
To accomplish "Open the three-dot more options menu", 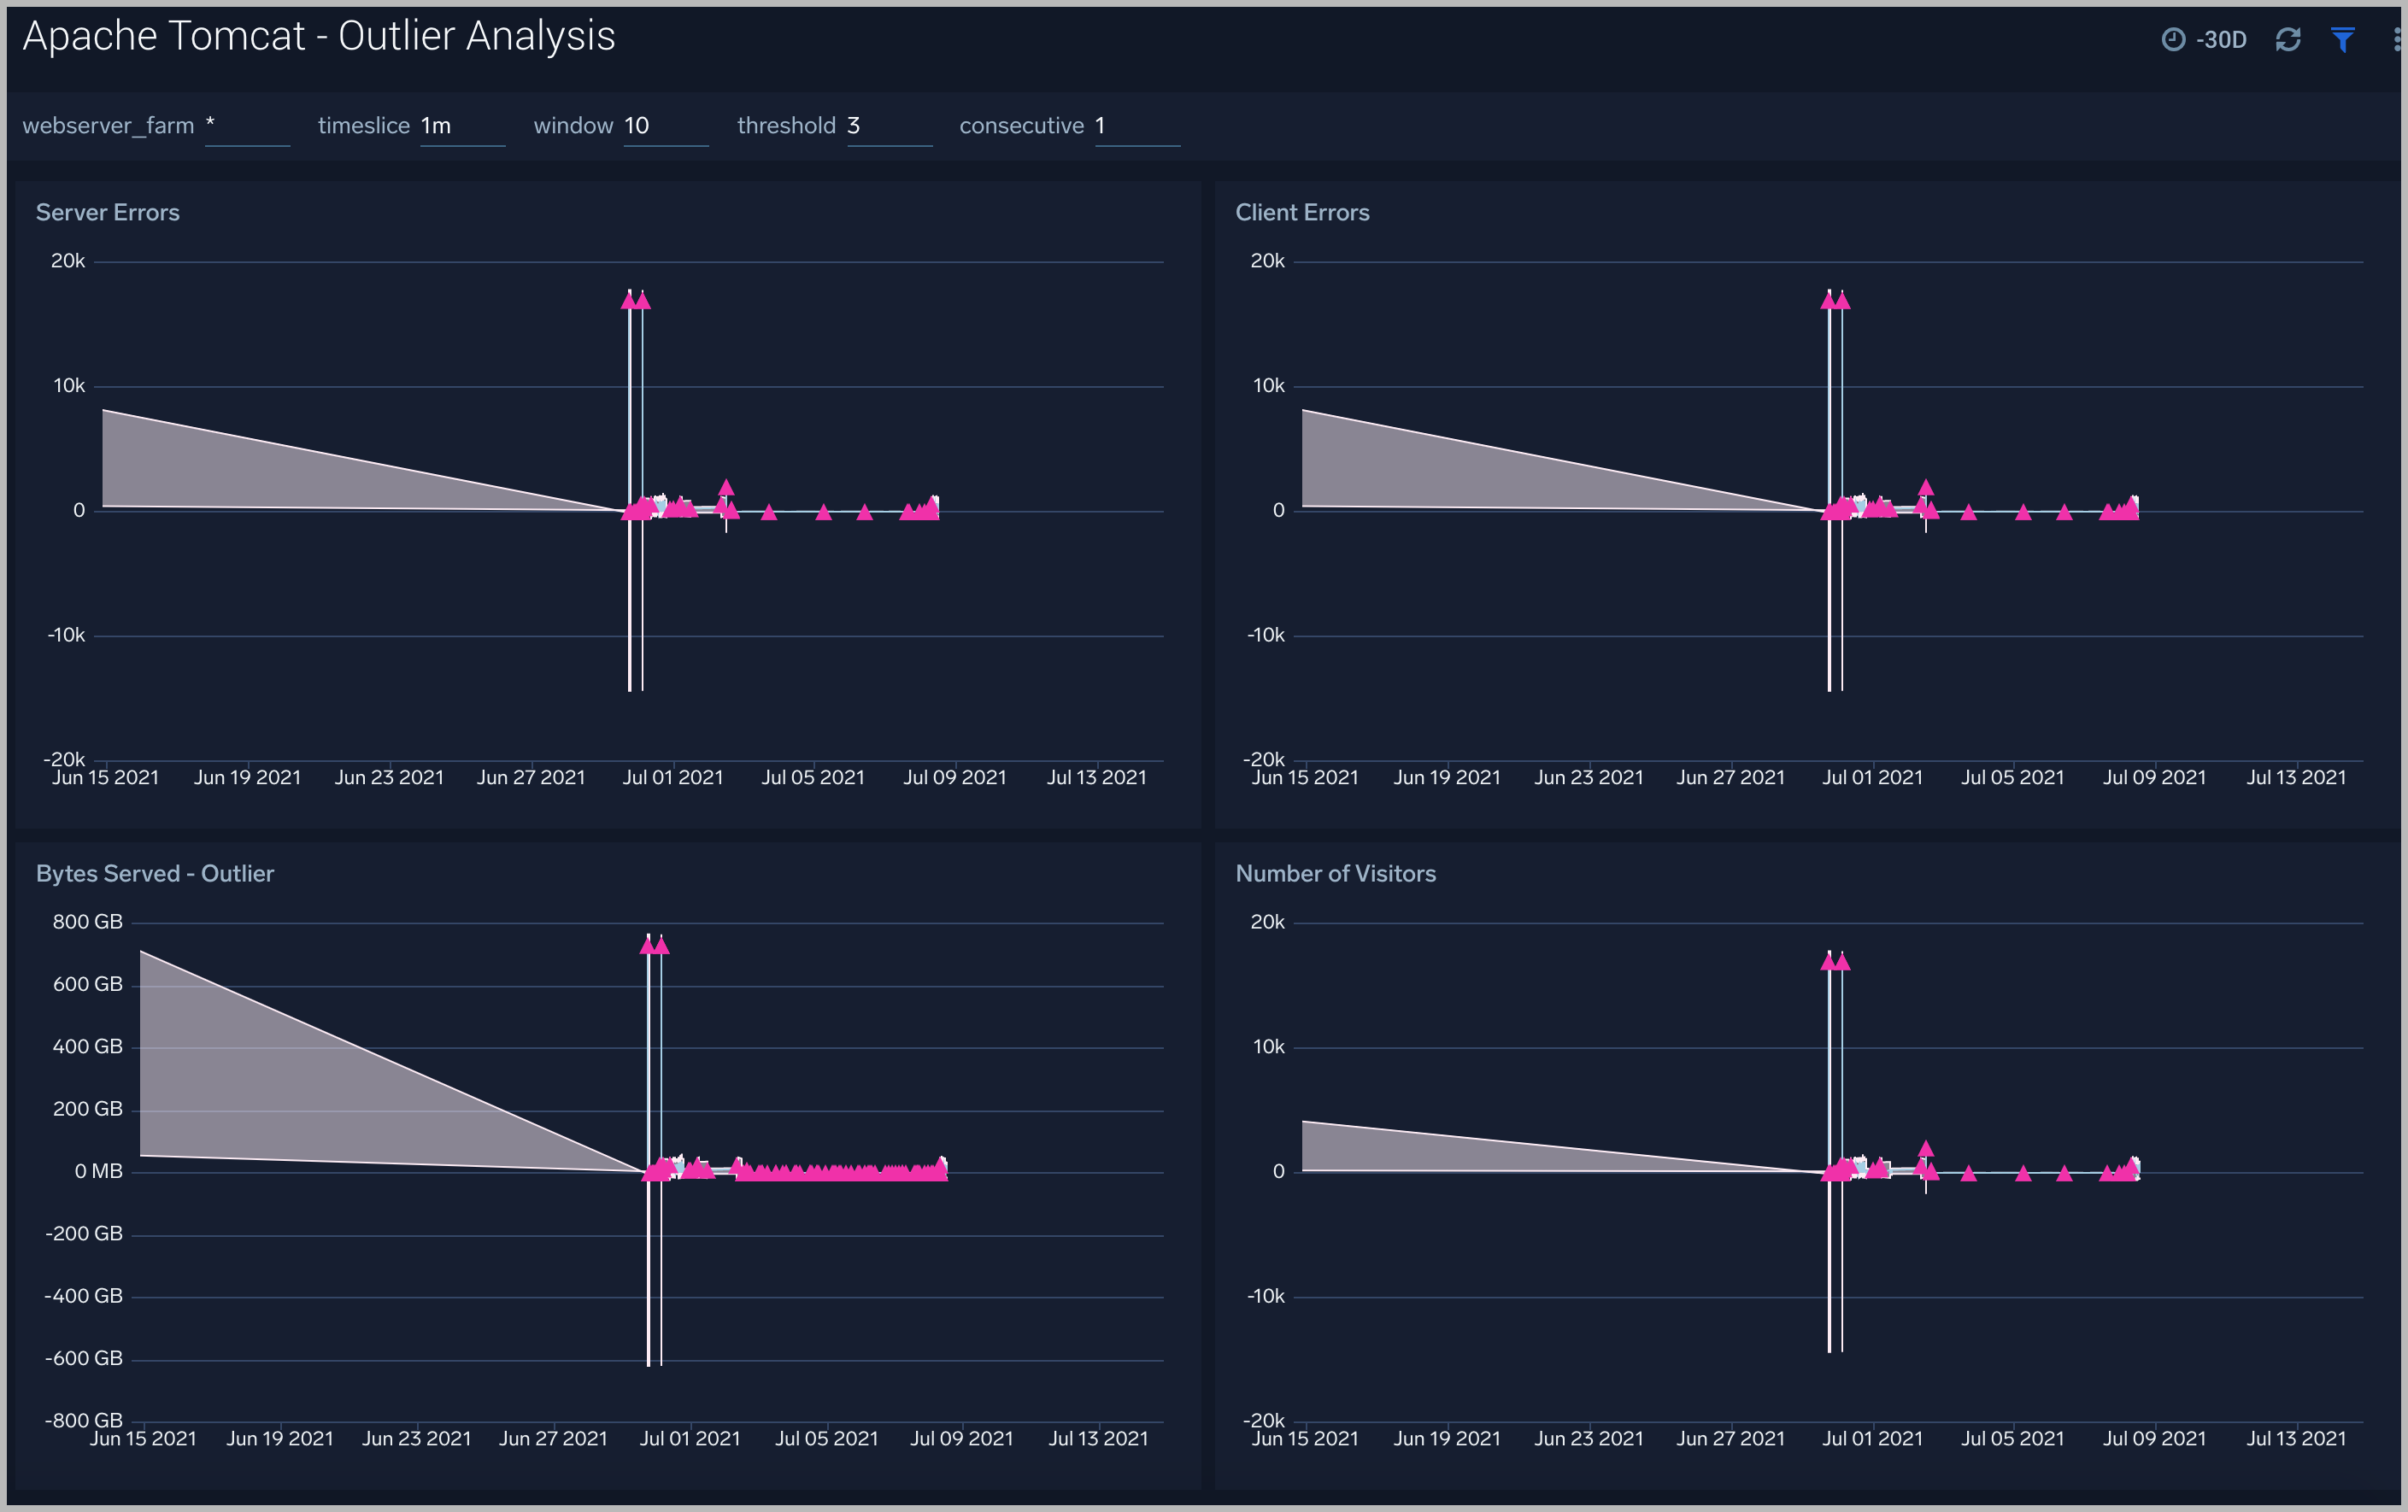I will tap(2396, 40).
